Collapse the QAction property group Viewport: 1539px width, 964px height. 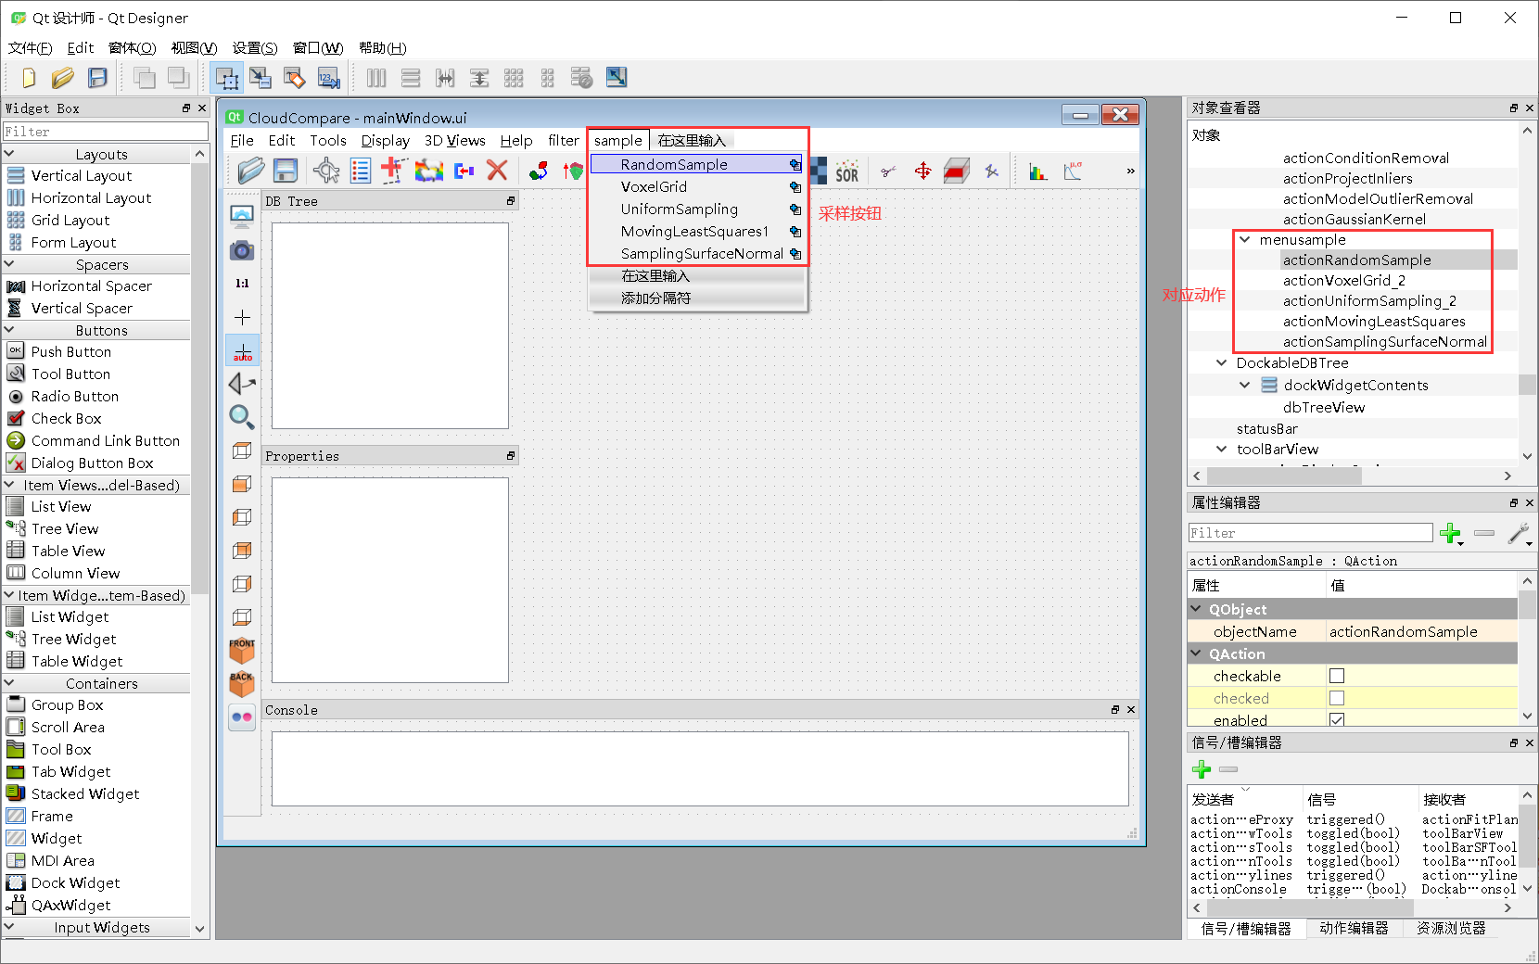point(1196,653)
